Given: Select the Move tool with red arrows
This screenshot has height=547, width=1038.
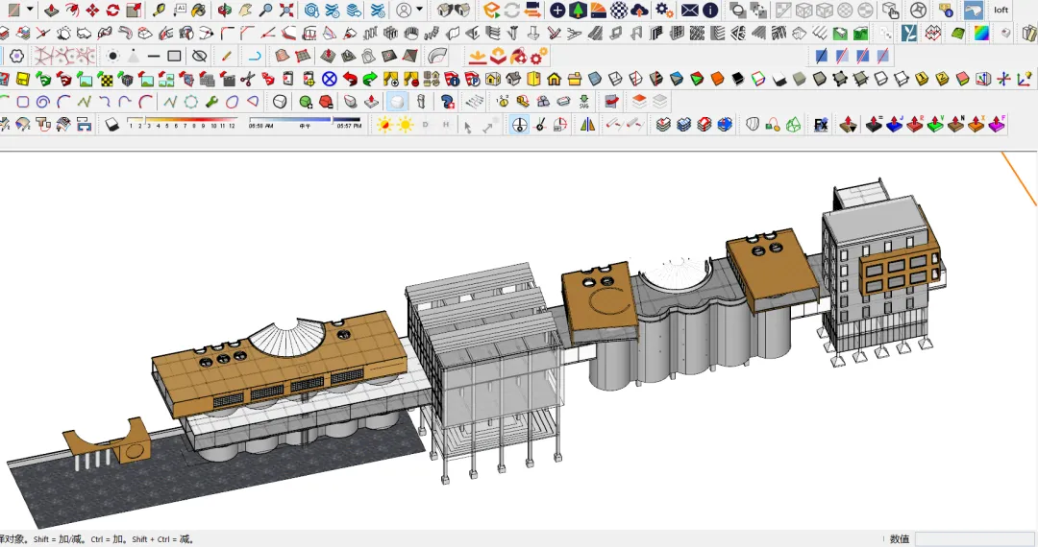Looking at the screenshot, I should 92,10.
